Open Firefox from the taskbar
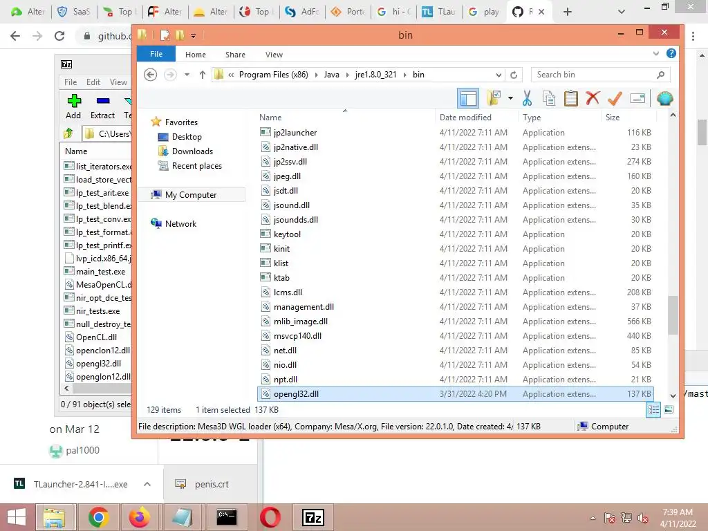The image size is (708, 531). (139, 517)
